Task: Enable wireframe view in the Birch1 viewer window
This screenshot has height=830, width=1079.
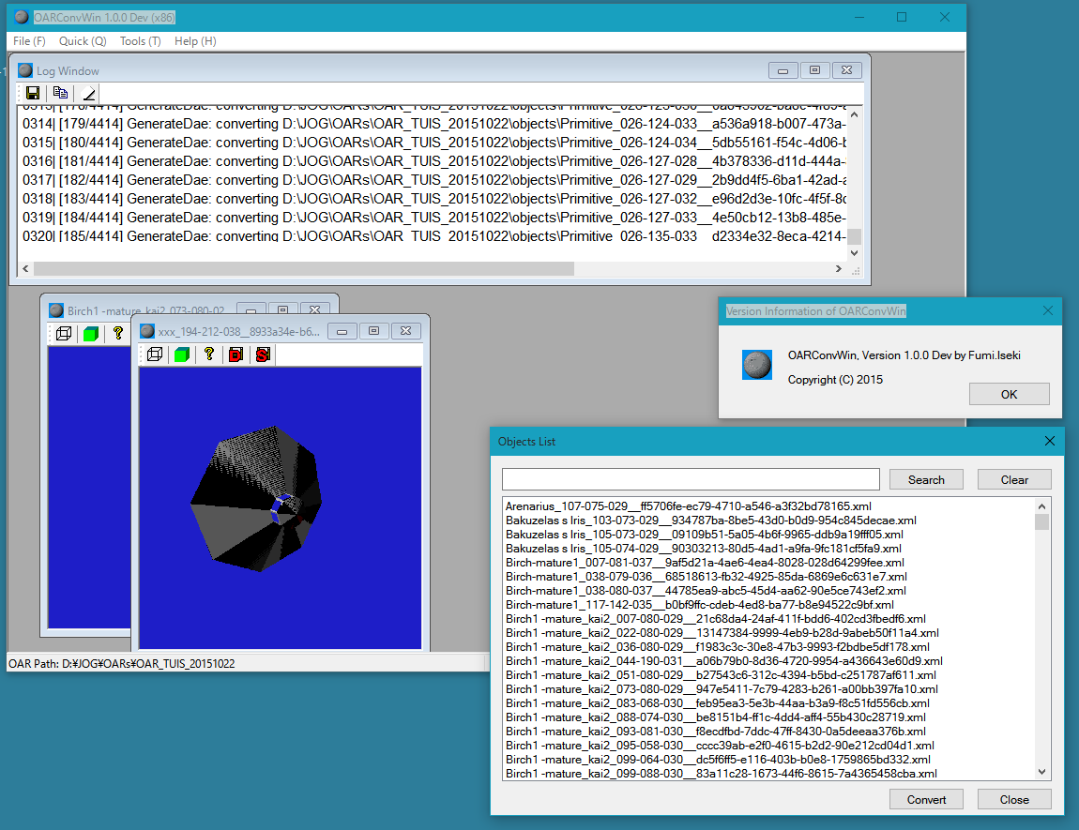Action: point(64,333)
